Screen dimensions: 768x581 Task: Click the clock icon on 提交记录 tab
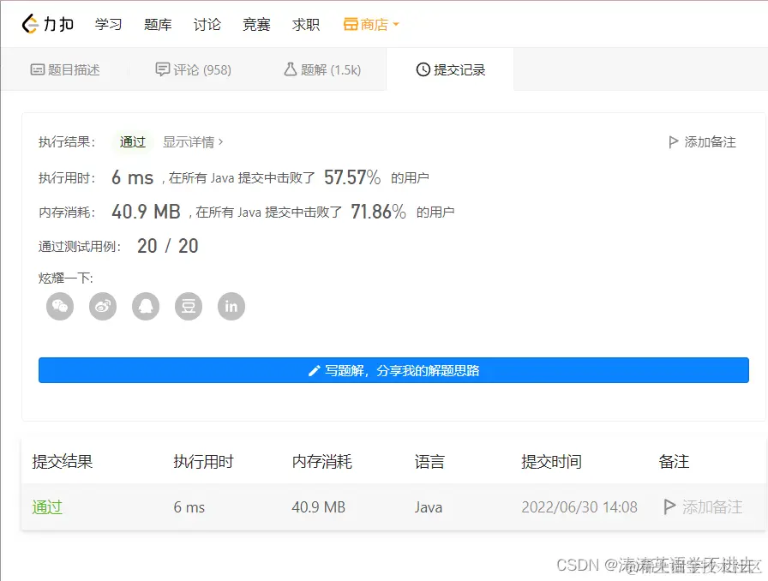tap(423, 69)
